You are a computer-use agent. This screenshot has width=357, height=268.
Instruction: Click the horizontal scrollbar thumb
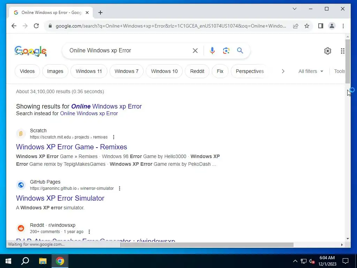point(207,245)
